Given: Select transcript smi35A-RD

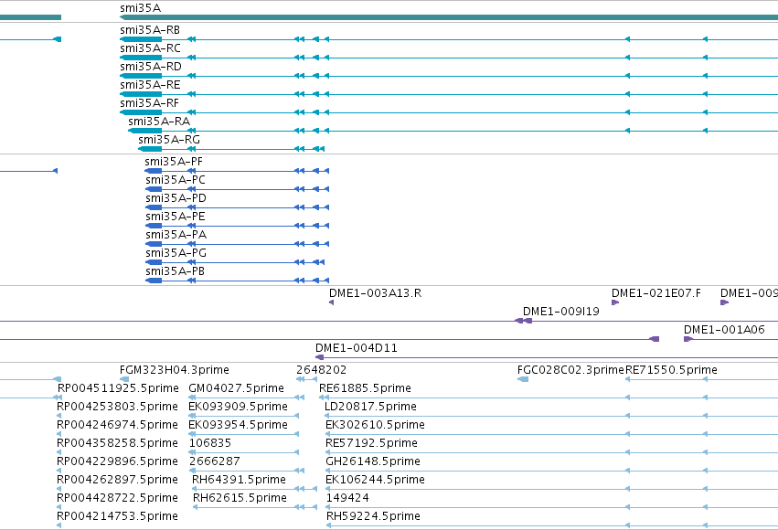Looking at the screenshot, I should point(151,67).
